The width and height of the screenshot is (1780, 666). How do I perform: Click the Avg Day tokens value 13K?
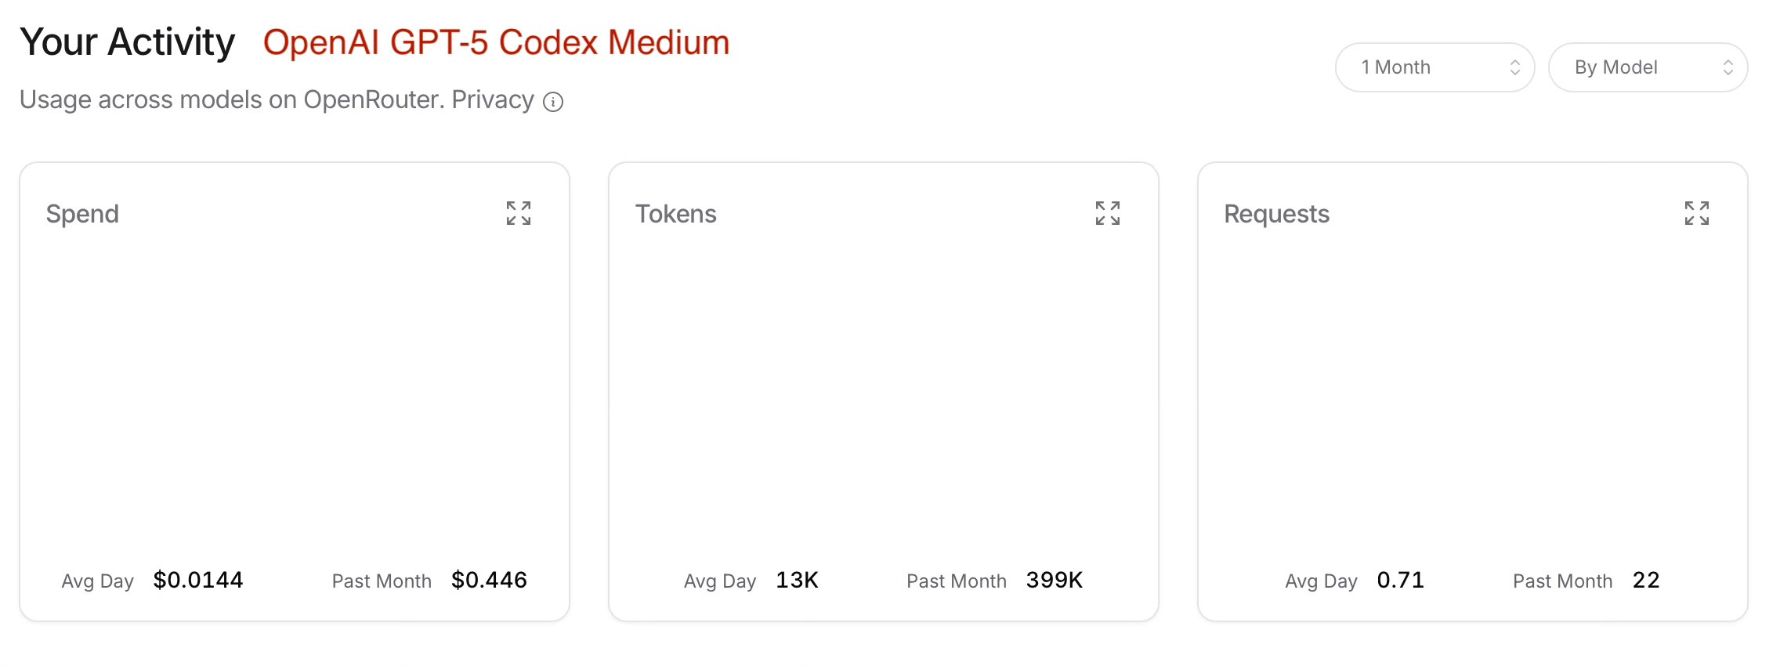(x=797, y=580)
